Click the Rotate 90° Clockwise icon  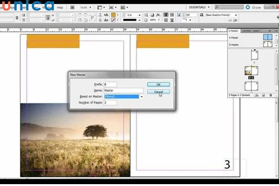(80, 15)
